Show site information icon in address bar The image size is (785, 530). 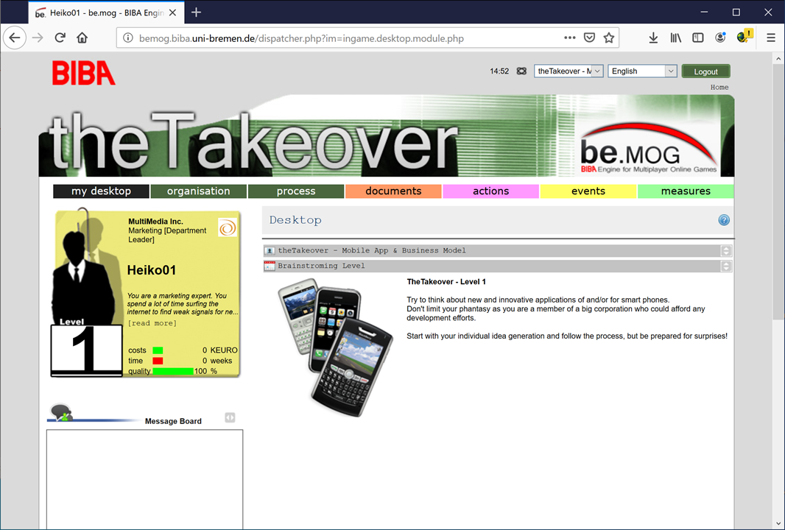click(x=128, y=38)
